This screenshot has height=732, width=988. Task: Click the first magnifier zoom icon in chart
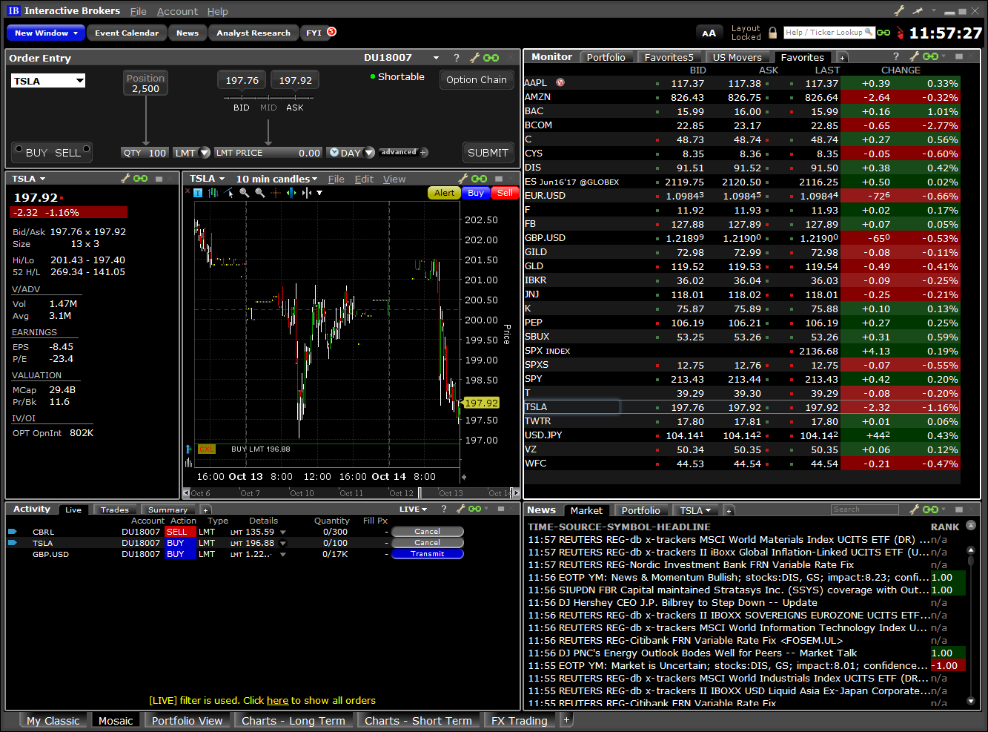[244, 193]
